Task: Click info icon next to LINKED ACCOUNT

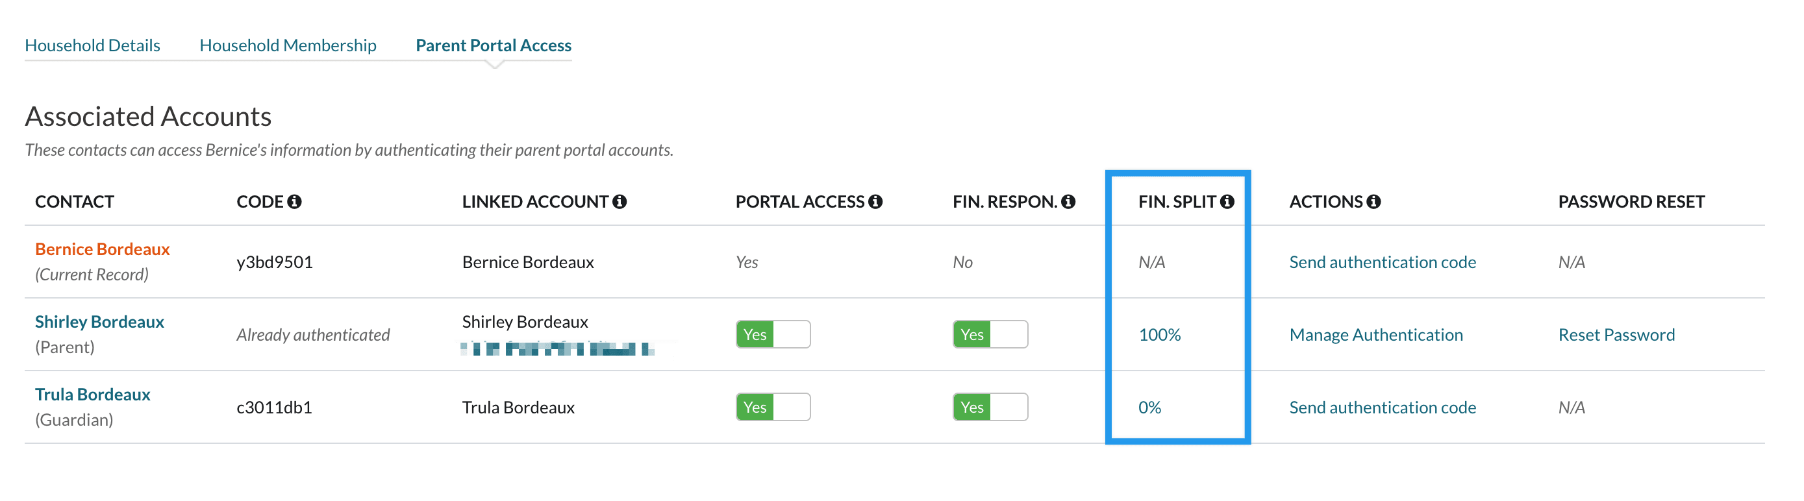Action: pos(620,202)
